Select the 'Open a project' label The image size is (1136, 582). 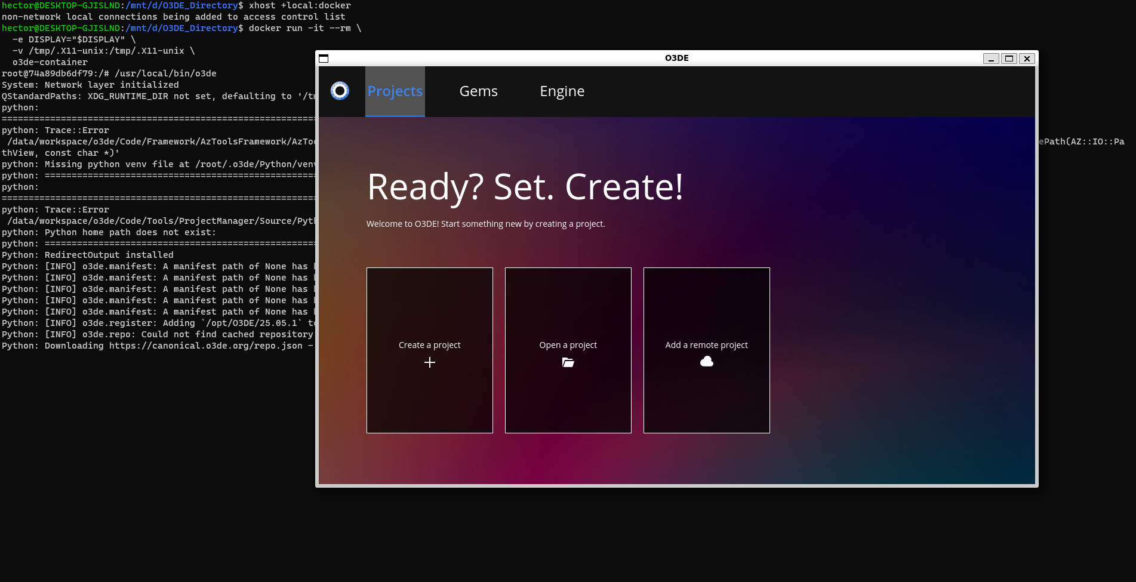click(x=568, y=345)
